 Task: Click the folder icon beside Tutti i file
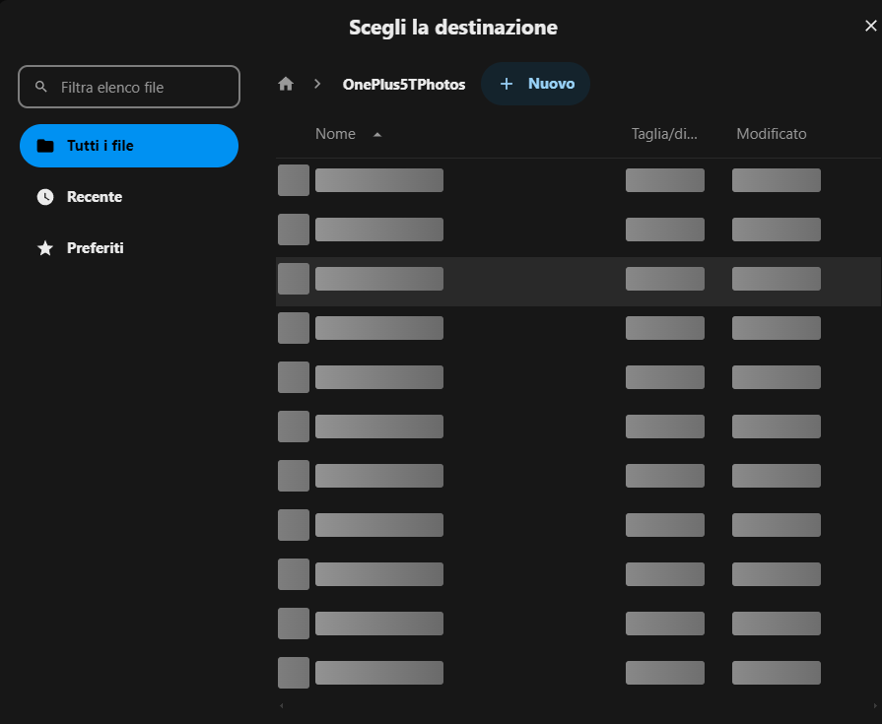coord(45,146)
